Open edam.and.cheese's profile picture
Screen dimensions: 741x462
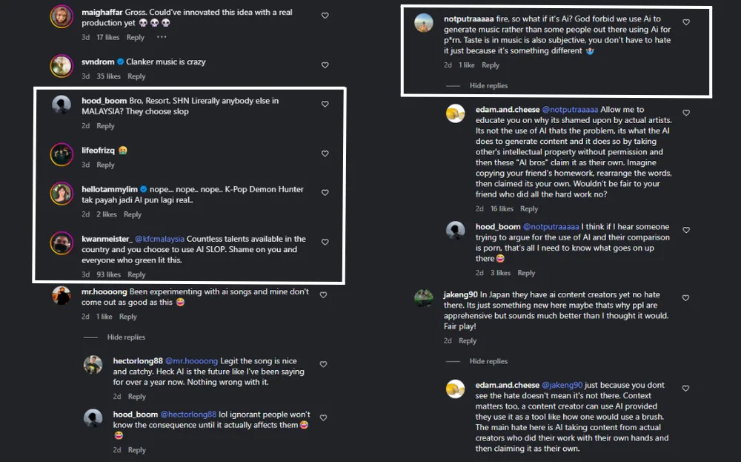coord(456,113)
